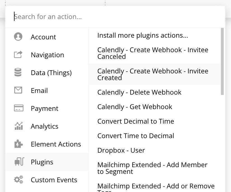Click the Navigation share-arrow icon

tap(18, 54)
